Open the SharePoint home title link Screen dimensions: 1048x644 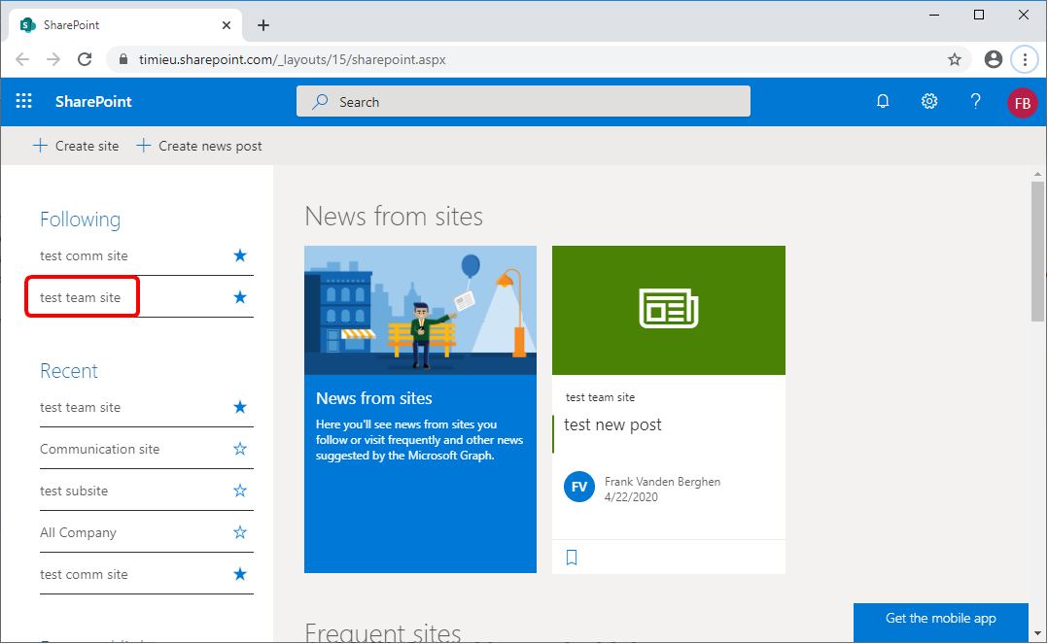93,102
